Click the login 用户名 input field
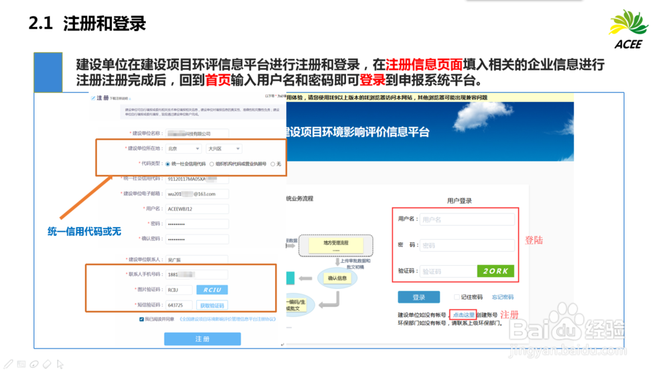This screenshot has width=663, height=373. tap(467, 219)
